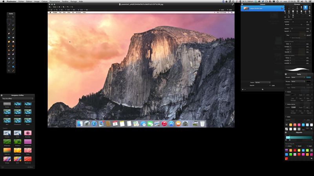Viewport: 314px width, 176px height.
Task: Pick the yellow gradient preset
Action: click(299, 150)
